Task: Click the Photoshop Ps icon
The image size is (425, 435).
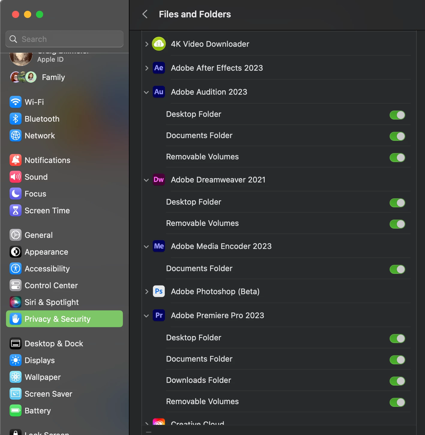Action: 159,291
